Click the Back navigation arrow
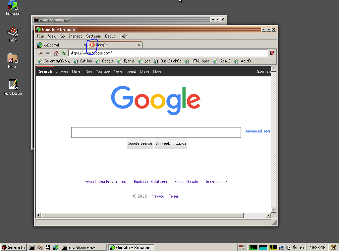Viewport: 339px width, 251px height. pos(40,53)
